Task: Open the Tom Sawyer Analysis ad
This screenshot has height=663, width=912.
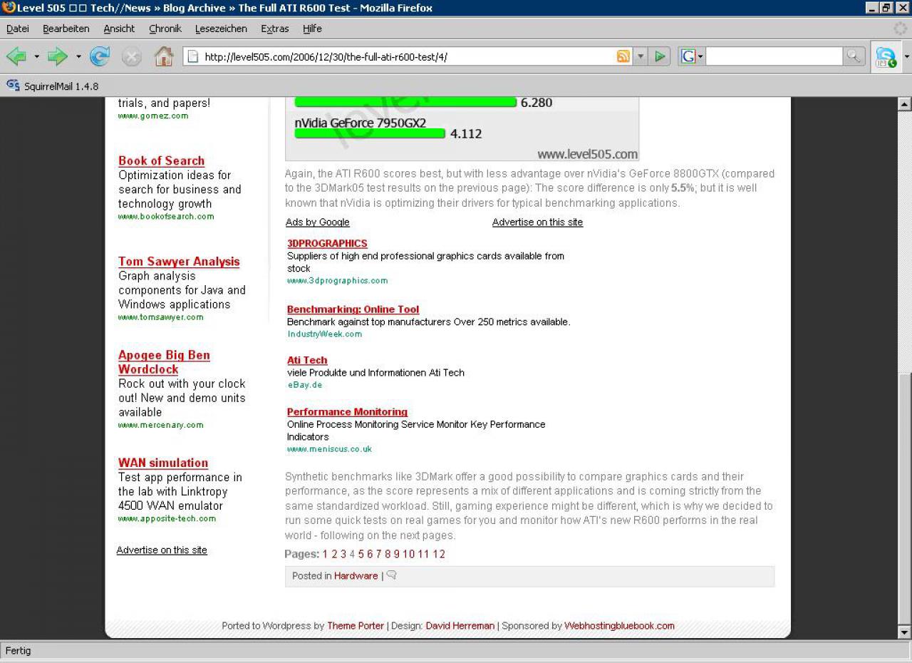Action: pos(179,262)
